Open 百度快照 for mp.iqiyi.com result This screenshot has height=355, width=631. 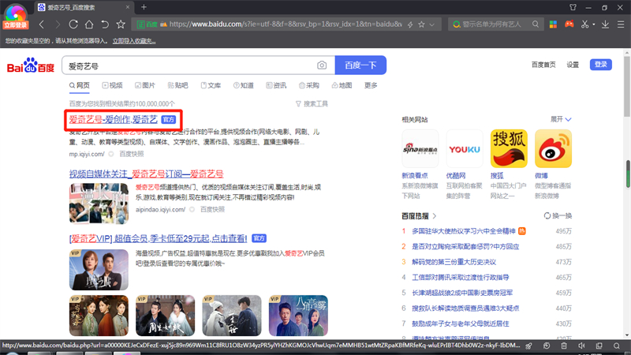tap(132, 154)
